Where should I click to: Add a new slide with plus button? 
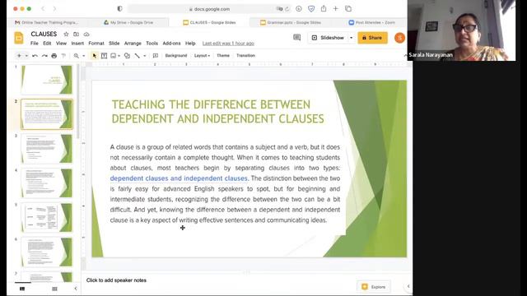19,56
